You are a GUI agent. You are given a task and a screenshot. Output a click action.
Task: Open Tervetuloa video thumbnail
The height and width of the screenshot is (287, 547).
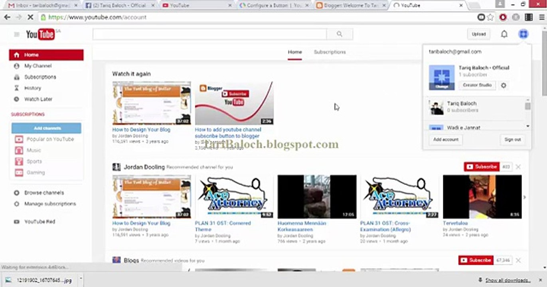point(482,197)
